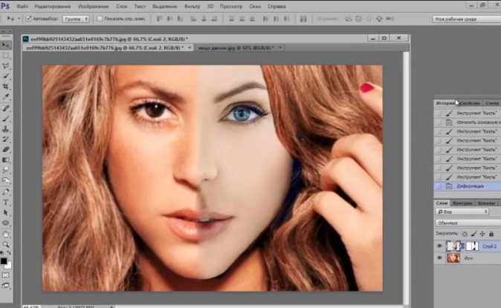501x308 pixels.
Task: Select the Zoom tool
Action: pyautogui.click(x=6, y=245)
